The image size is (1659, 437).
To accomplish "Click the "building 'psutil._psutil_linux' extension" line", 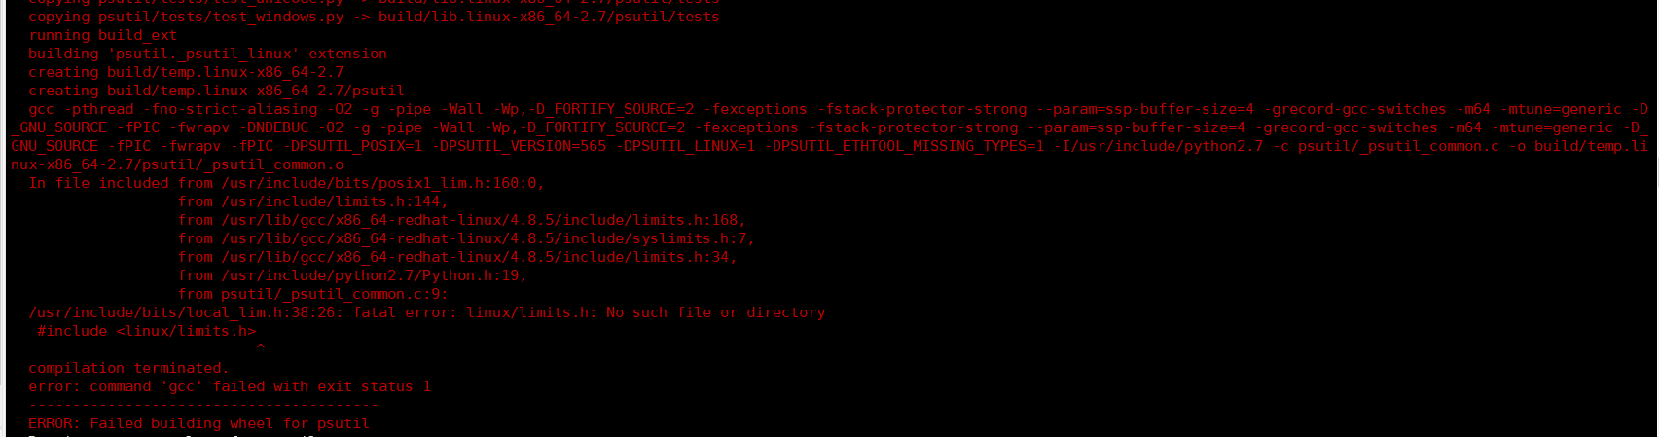I will pyautogui.click(x=207, y=54).
